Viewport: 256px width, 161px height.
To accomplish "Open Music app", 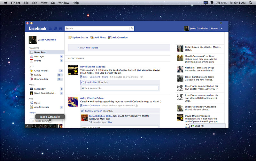I will (37, 103).
